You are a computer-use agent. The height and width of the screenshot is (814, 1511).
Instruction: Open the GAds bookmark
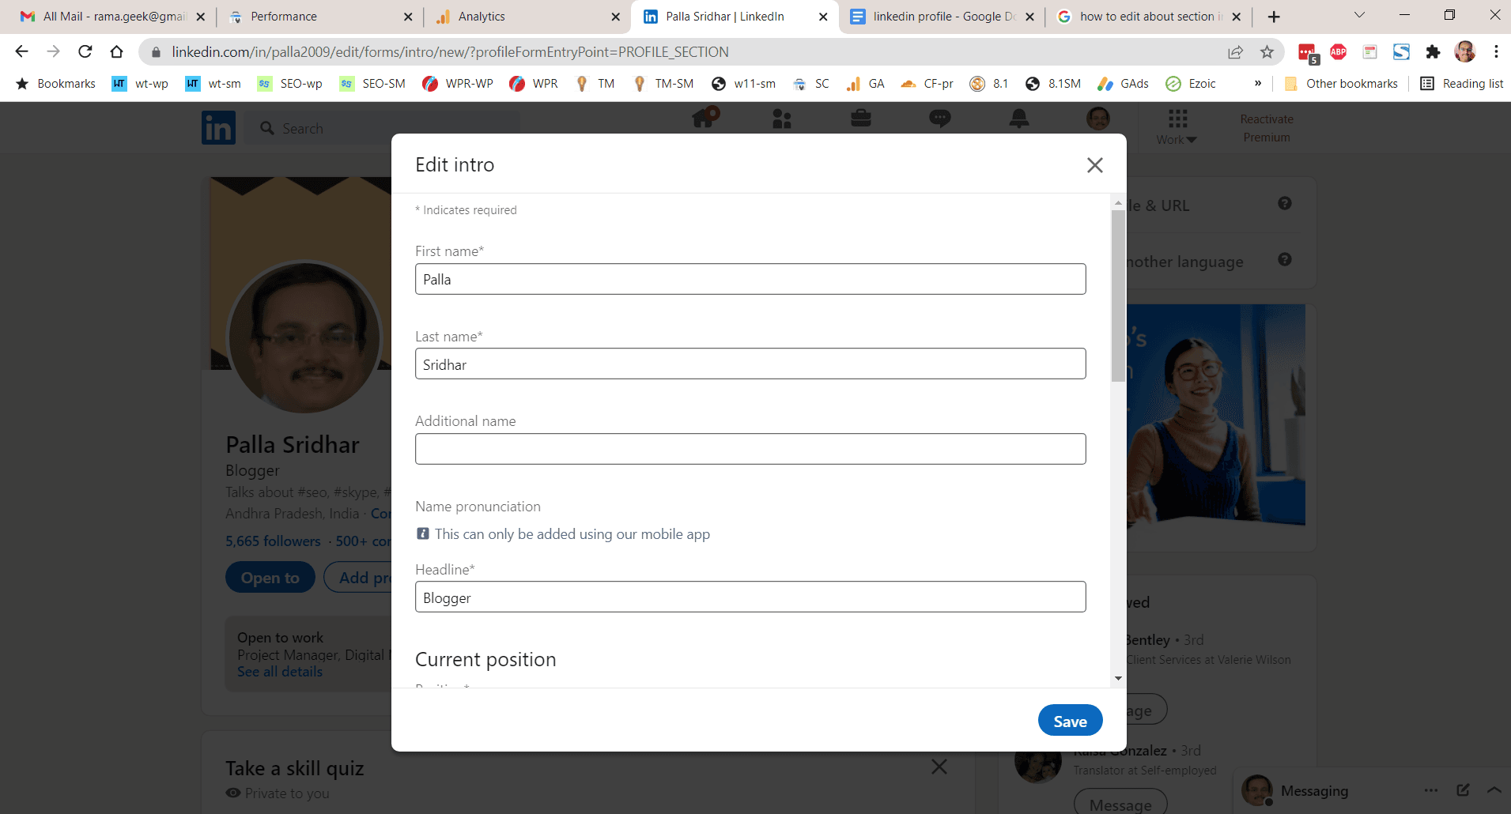click(x=1124, y=84)
